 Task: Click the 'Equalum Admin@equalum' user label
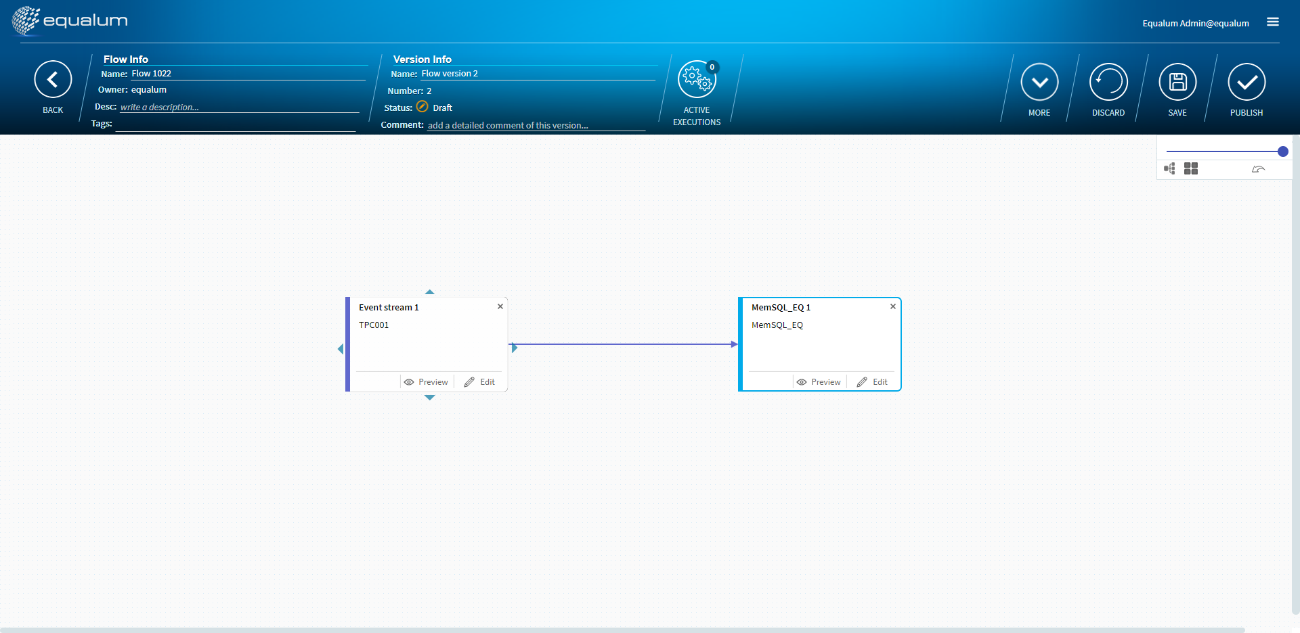click(x=1196, y=23)
